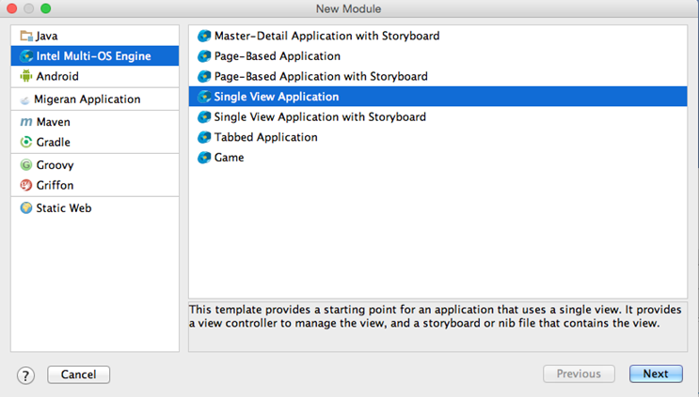Click icon beside Game template
Viewport: 699px width, 397px height.
[x=204, y=158]
